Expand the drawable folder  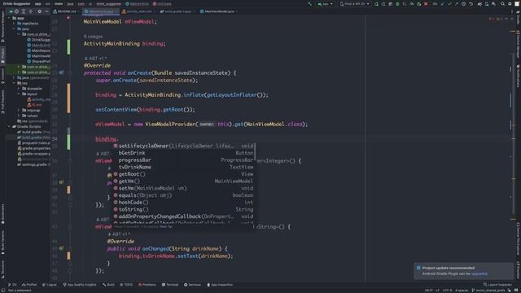[19, 89]
